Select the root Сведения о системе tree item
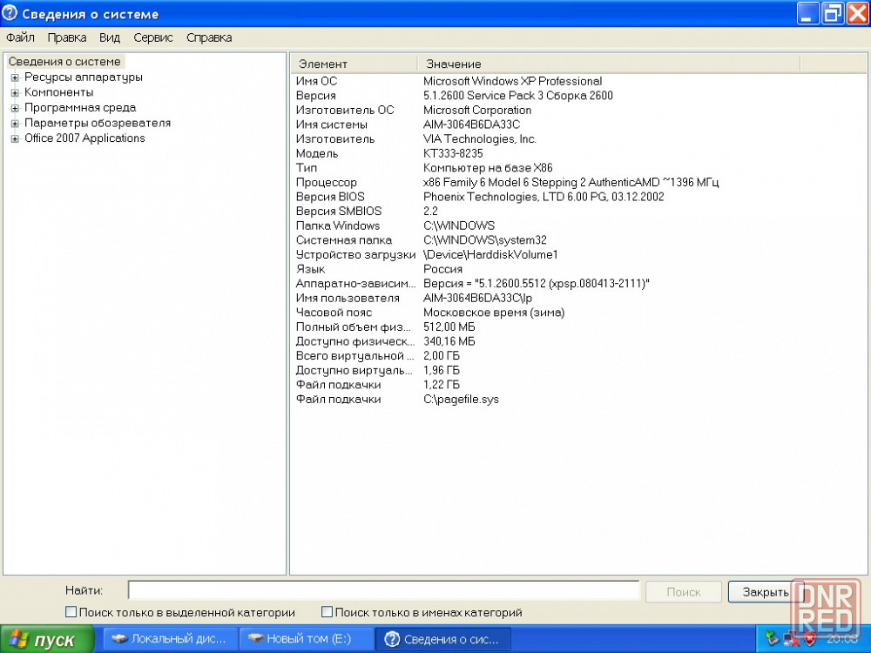This screenshot has height=653, width=871. click(64, 62)
